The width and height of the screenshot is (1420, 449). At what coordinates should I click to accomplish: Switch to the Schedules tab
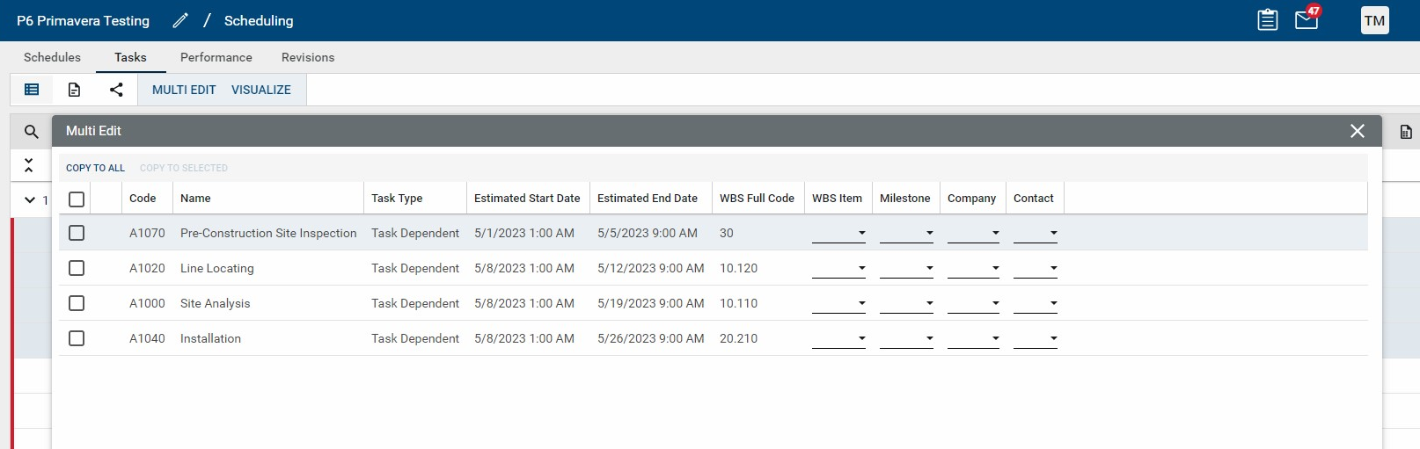52,57
